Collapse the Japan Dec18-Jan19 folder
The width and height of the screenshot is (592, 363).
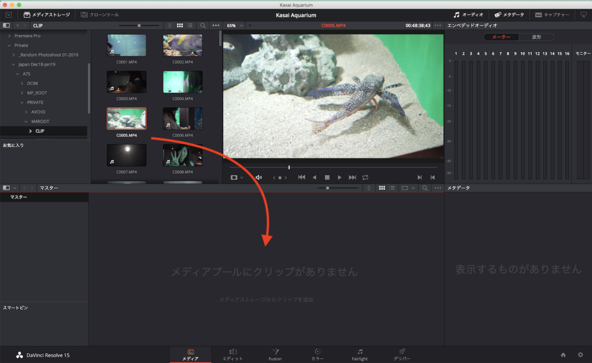[14, 65]
